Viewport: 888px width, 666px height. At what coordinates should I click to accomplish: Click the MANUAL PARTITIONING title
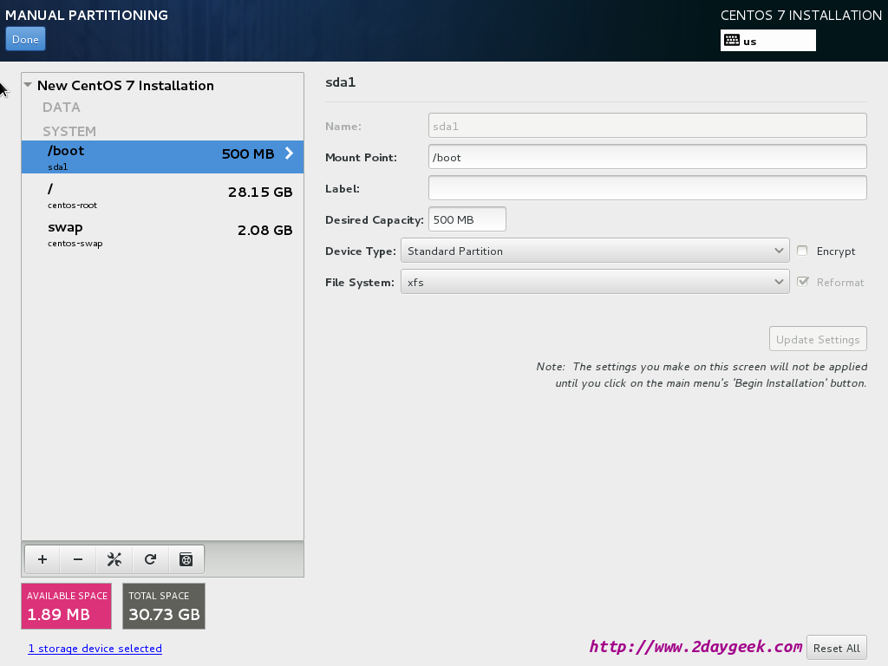click(87, 16)
